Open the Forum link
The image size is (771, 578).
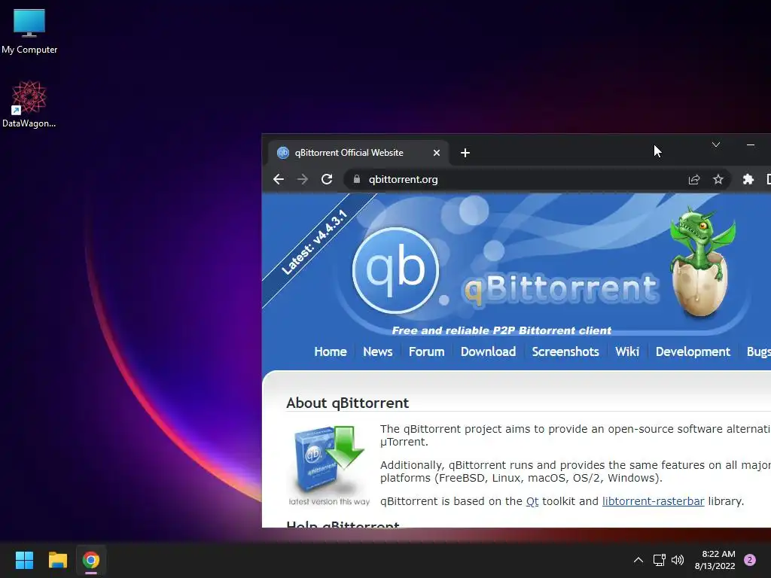click(426, 352)
